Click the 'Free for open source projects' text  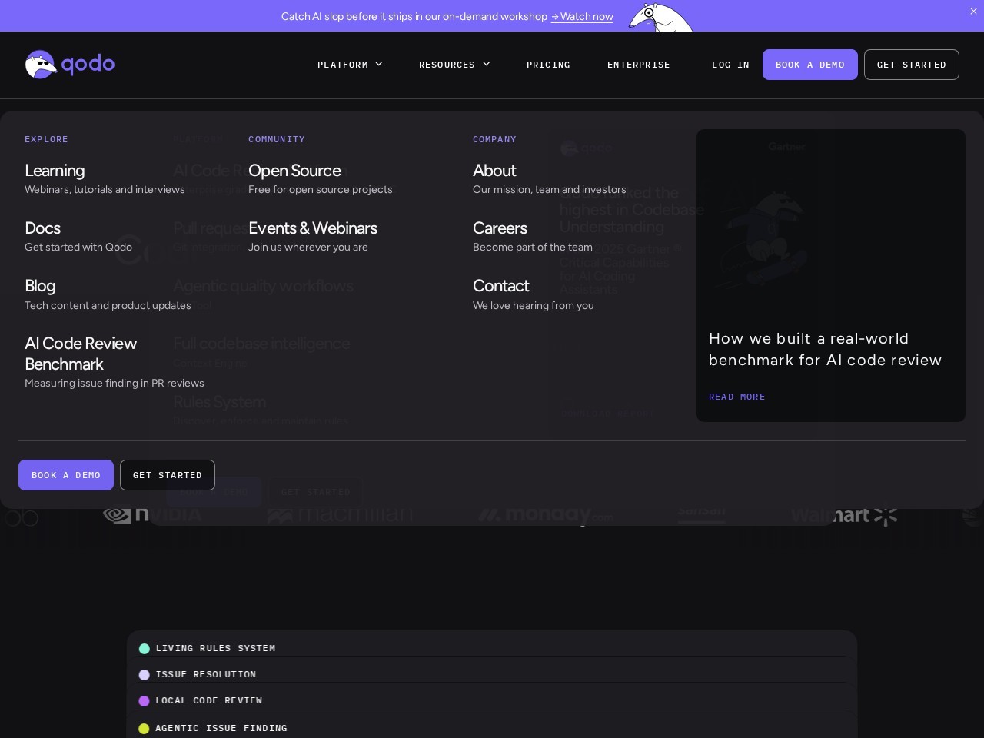321,189
